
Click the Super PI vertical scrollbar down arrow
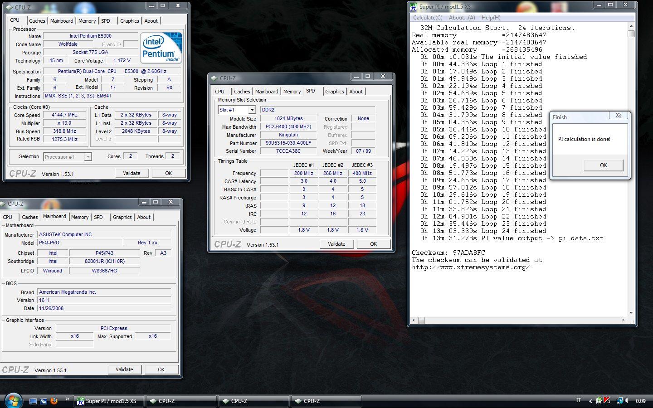click(x=631, y=313)
